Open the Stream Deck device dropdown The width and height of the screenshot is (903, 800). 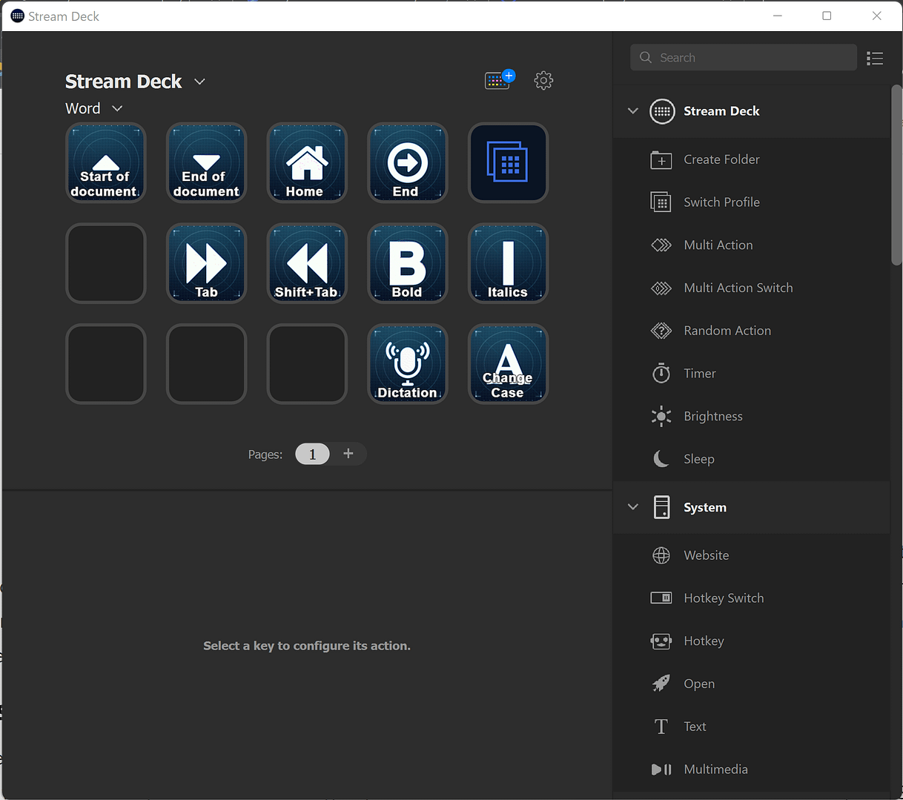[199, 82]
